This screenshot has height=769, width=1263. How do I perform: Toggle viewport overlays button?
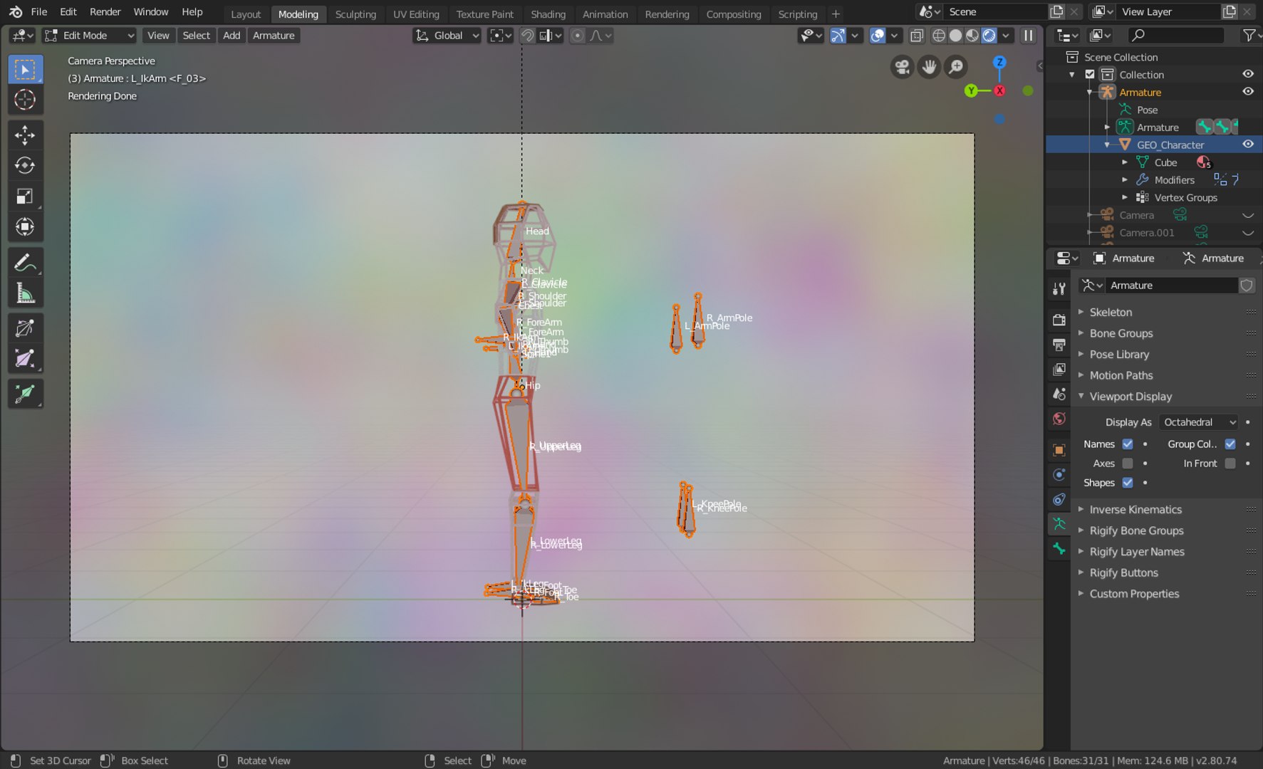(x=878, y=36)
